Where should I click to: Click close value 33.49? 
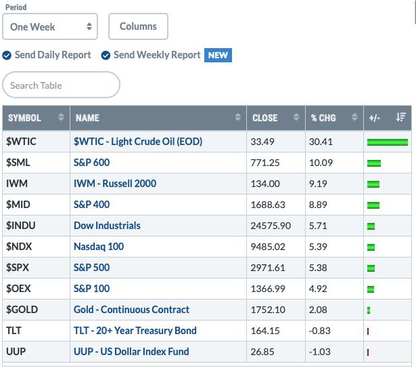262,142
